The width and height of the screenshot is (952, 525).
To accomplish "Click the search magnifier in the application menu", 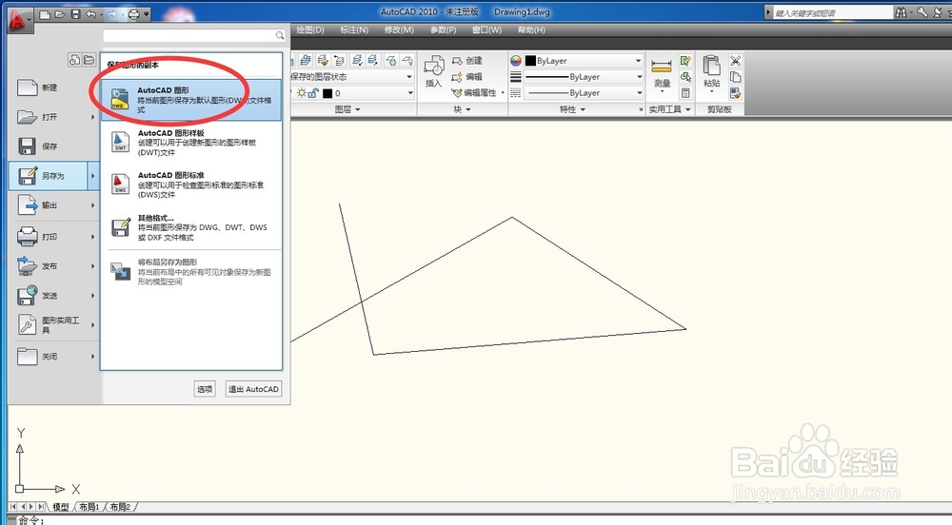I will 279,36.
